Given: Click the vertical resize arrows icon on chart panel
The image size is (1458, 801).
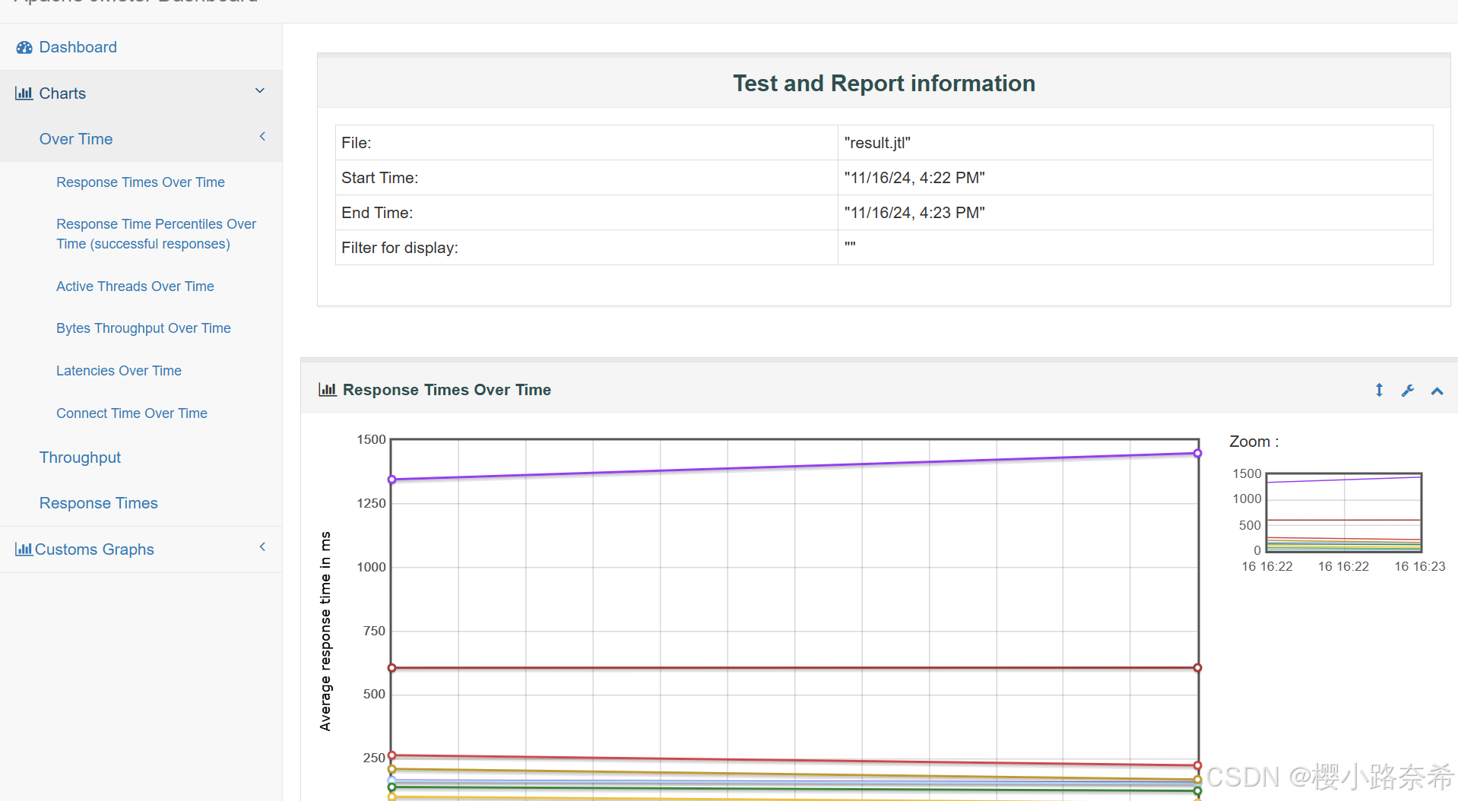Looking at the screenshot, I should (1379, 390).
